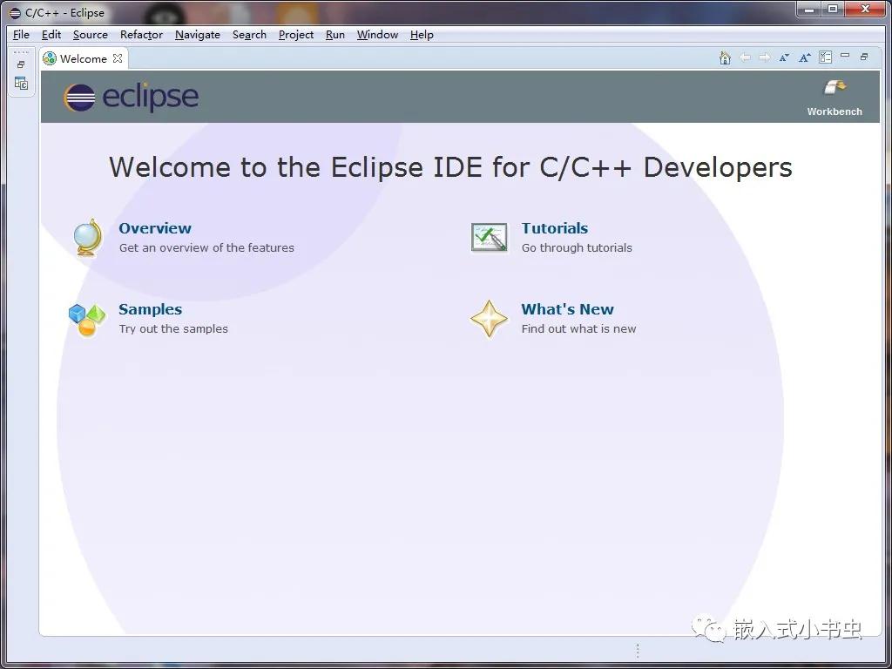Open the C/C++ view icon in left sidebar
The height and width of the screenshot is (669, 892).
tap(21, 84)
